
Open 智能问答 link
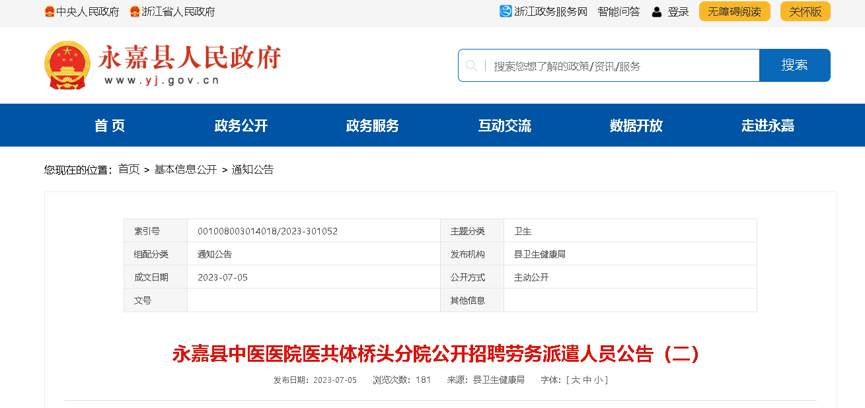coord(619,12)
